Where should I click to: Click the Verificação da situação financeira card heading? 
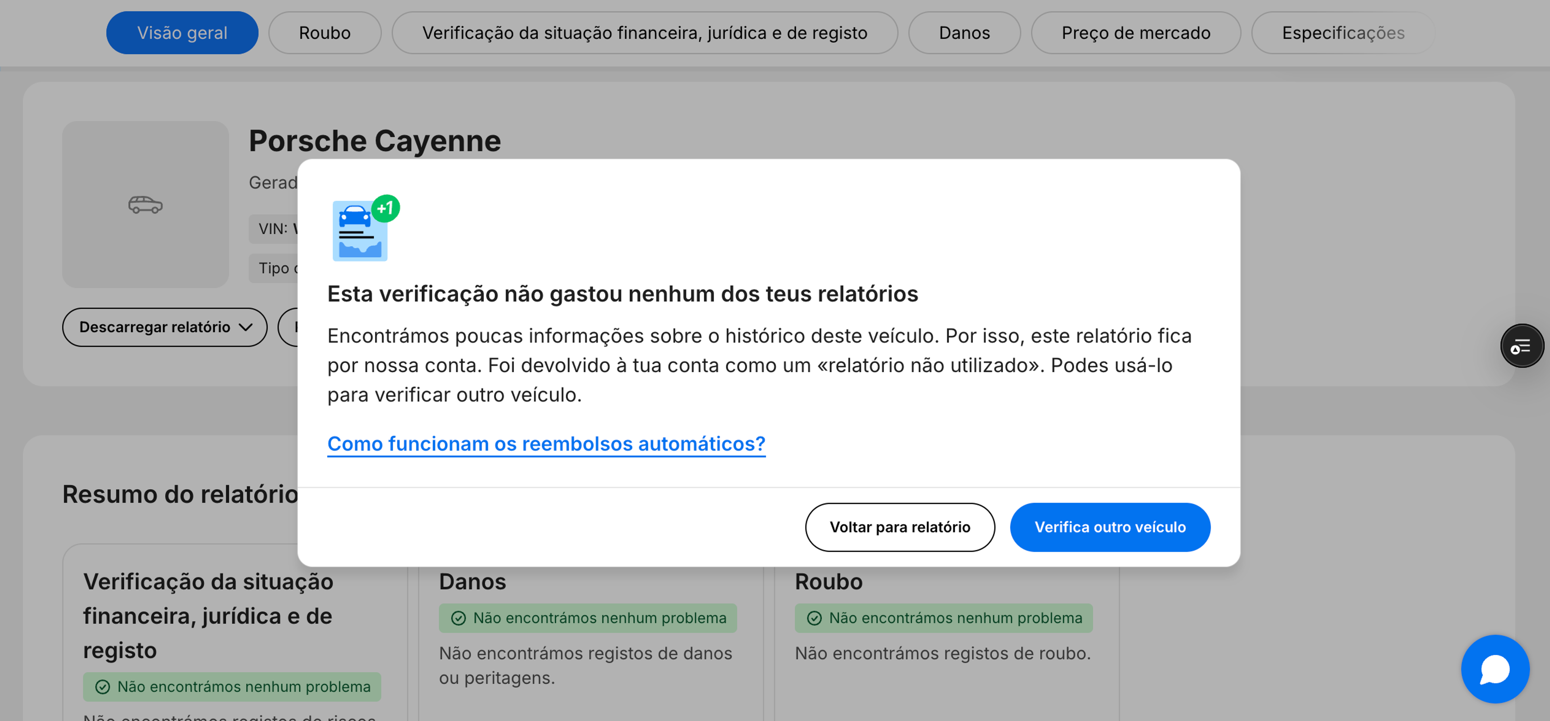tap(208, 616)
